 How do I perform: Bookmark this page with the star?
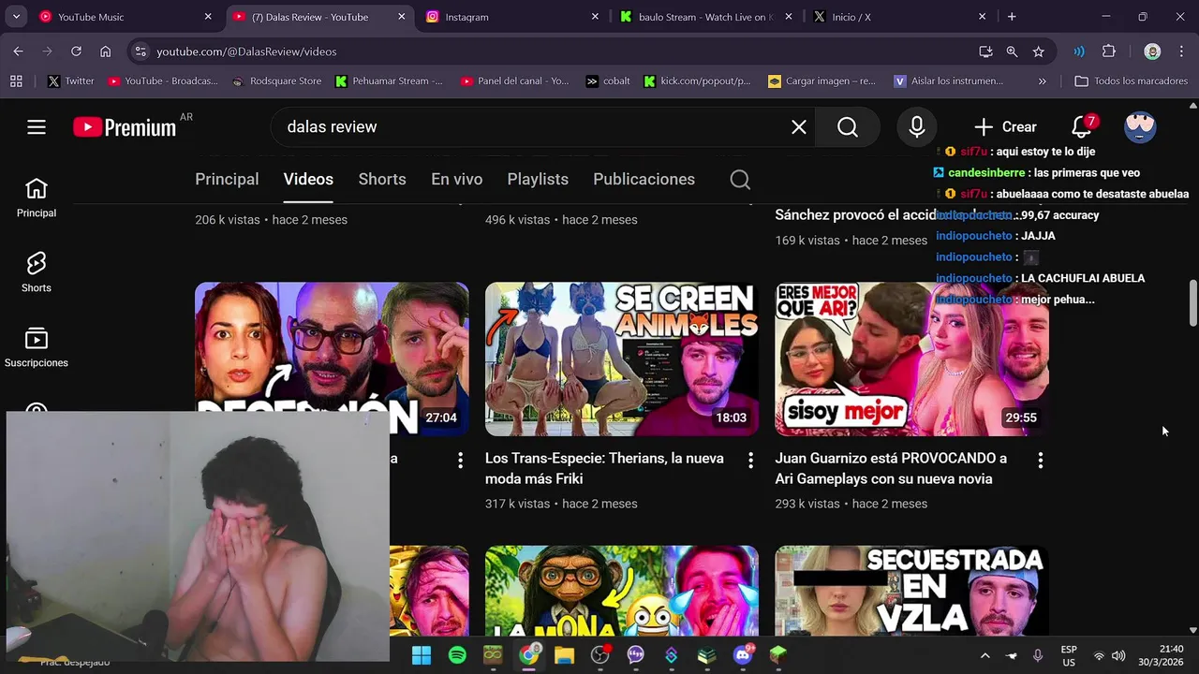point(1038,51)
